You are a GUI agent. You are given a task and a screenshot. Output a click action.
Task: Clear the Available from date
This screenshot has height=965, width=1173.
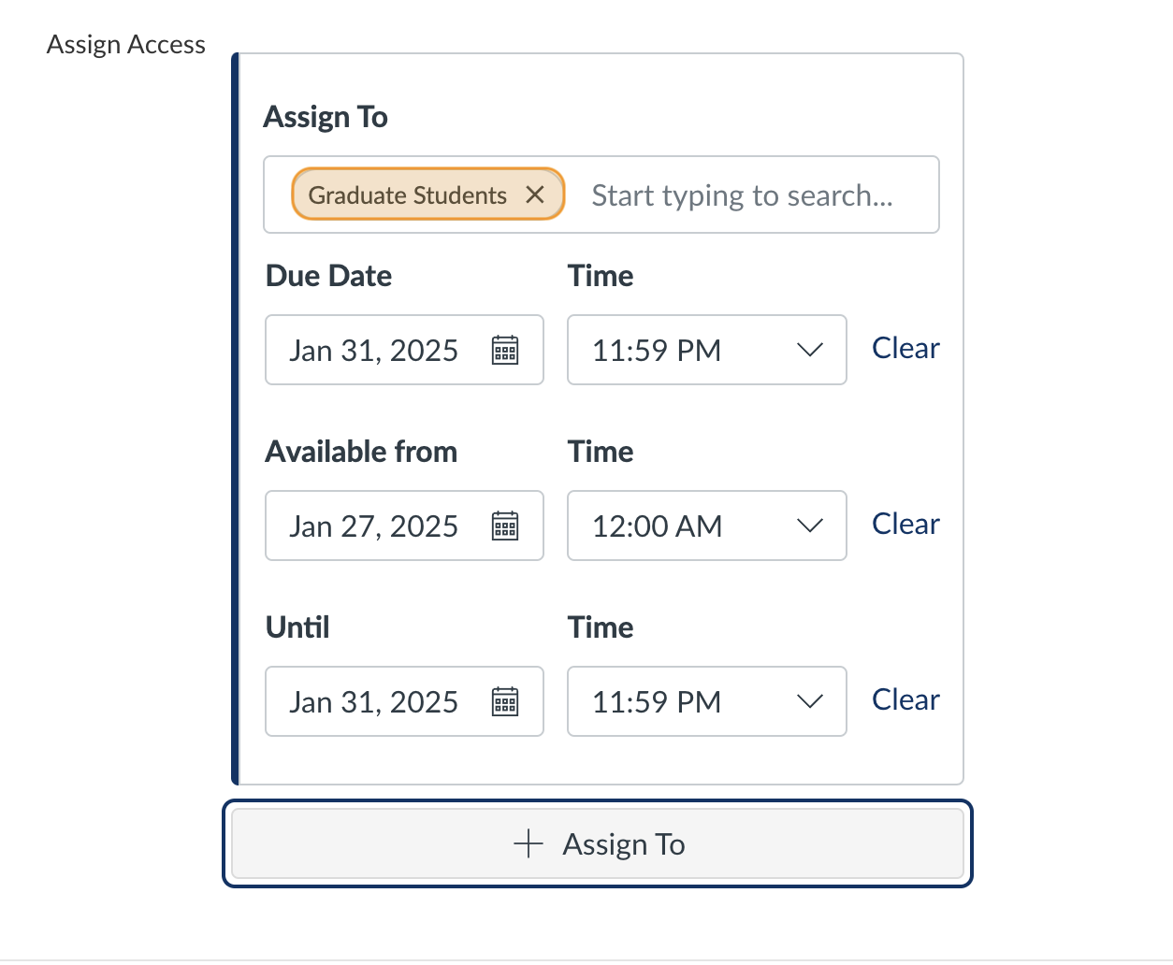tap(905, 524)
